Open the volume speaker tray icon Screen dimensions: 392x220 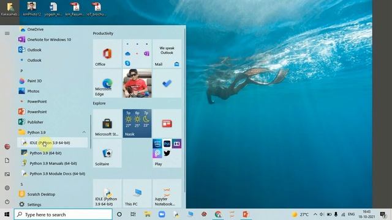click(x=322, y=215)
